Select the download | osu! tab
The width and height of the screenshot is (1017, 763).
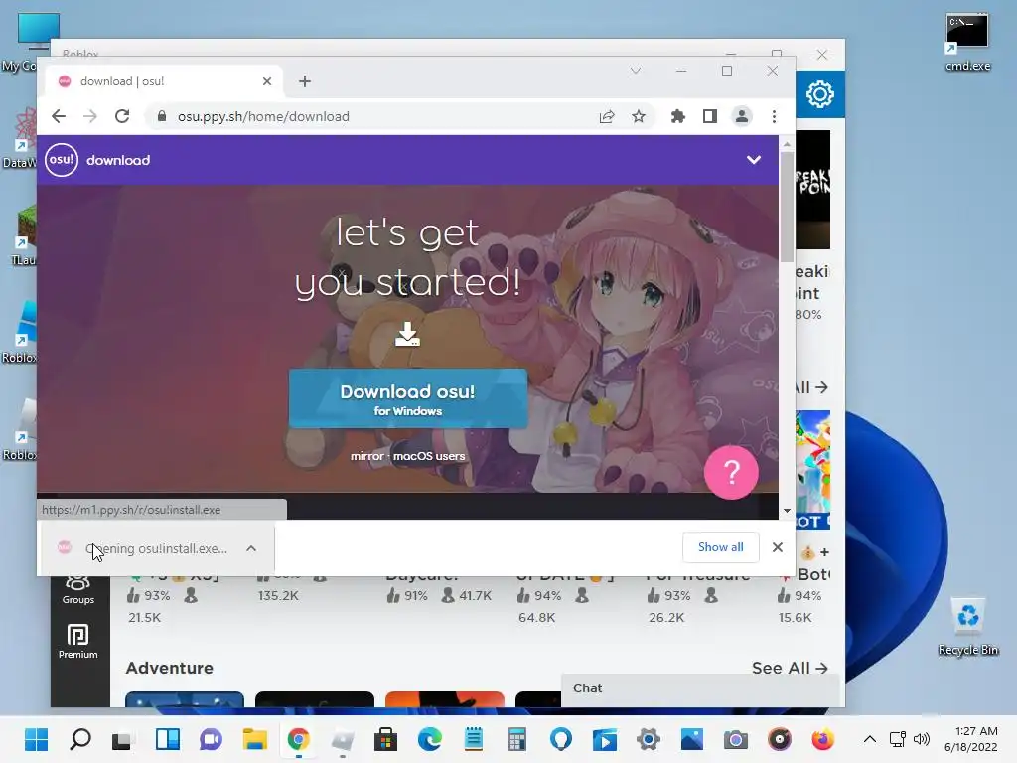164,81
